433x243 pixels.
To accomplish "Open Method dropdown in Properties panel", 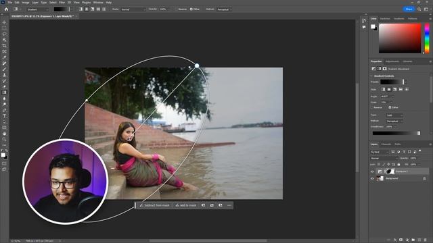I will click(394, 122).
